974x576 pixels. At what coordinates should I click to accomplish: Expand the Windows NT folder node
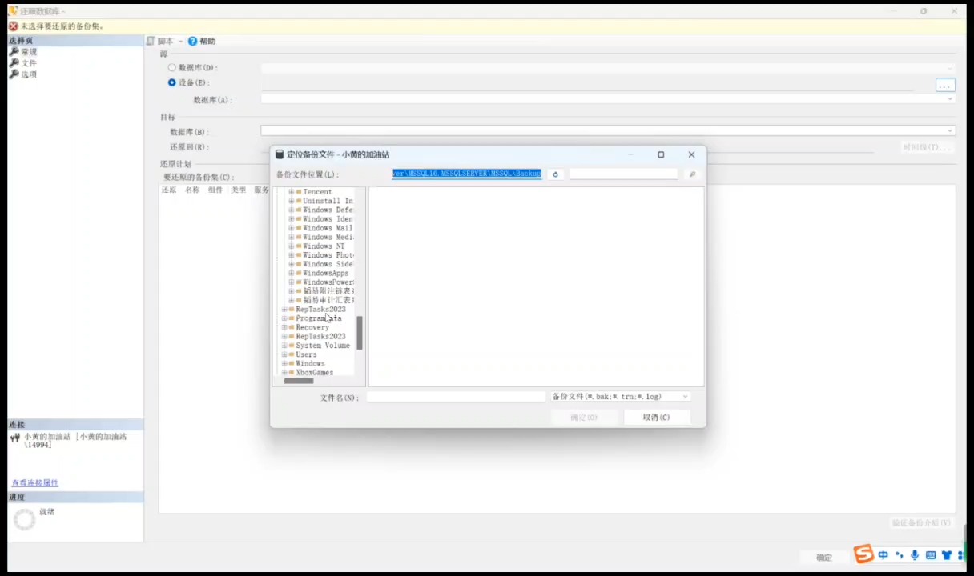pos(292,246)
